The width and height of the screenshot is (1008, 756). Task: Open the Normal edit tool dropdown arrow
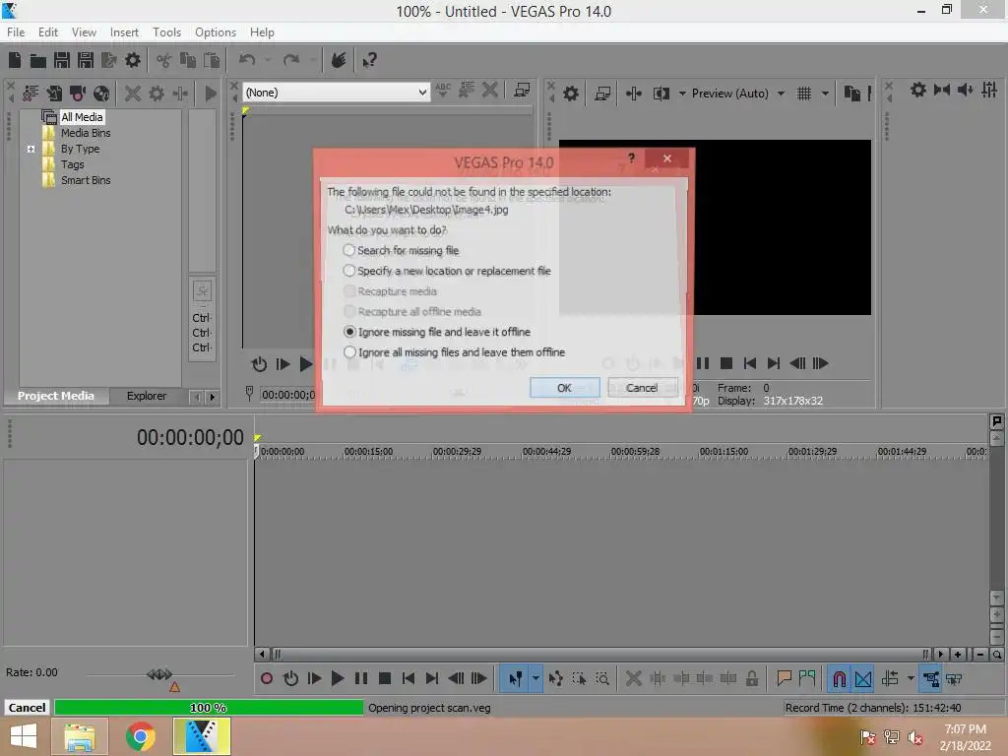(x=535, y=678)
